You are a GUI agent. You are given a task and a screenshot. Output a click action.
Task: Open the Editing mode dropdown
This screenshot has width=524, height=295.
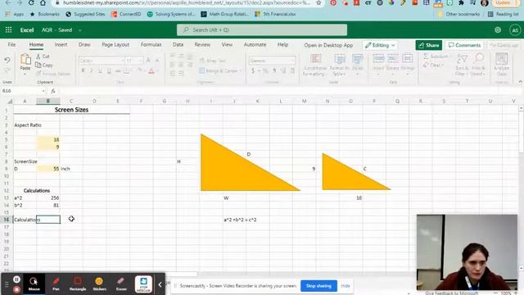pyautogui.click(x=380, y=45)
